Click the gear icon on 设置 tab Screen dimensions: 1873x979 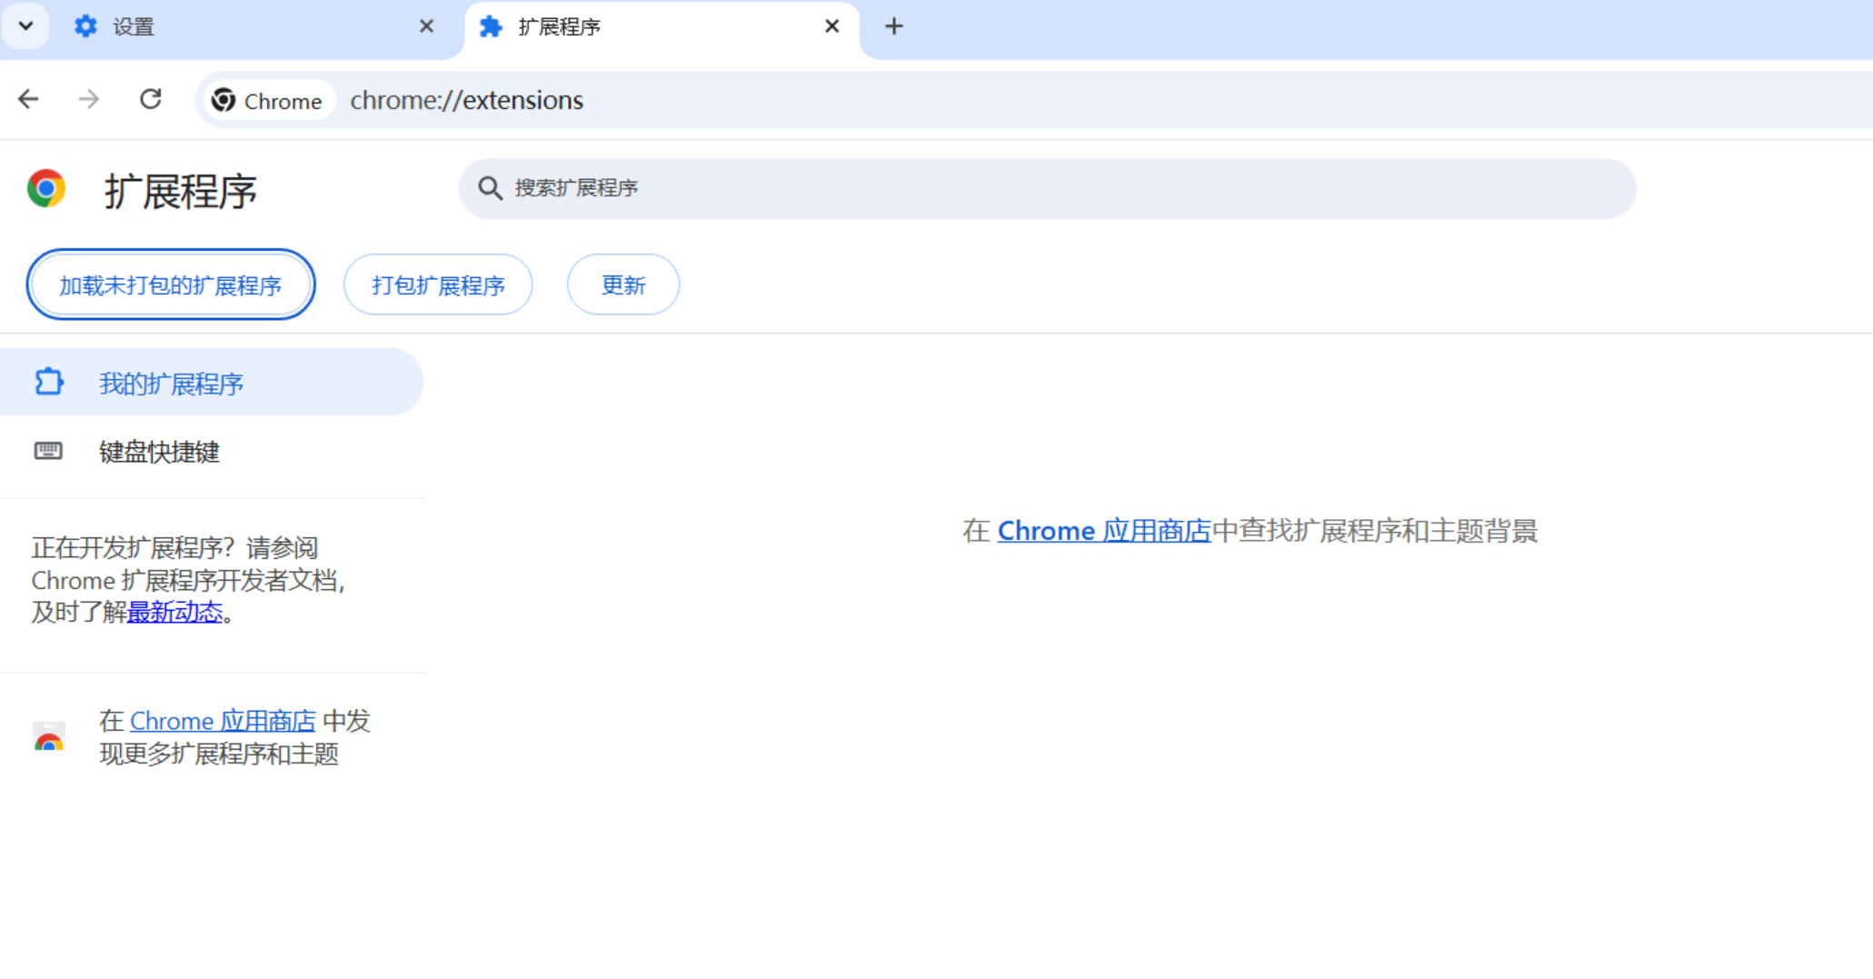(85, 26)
